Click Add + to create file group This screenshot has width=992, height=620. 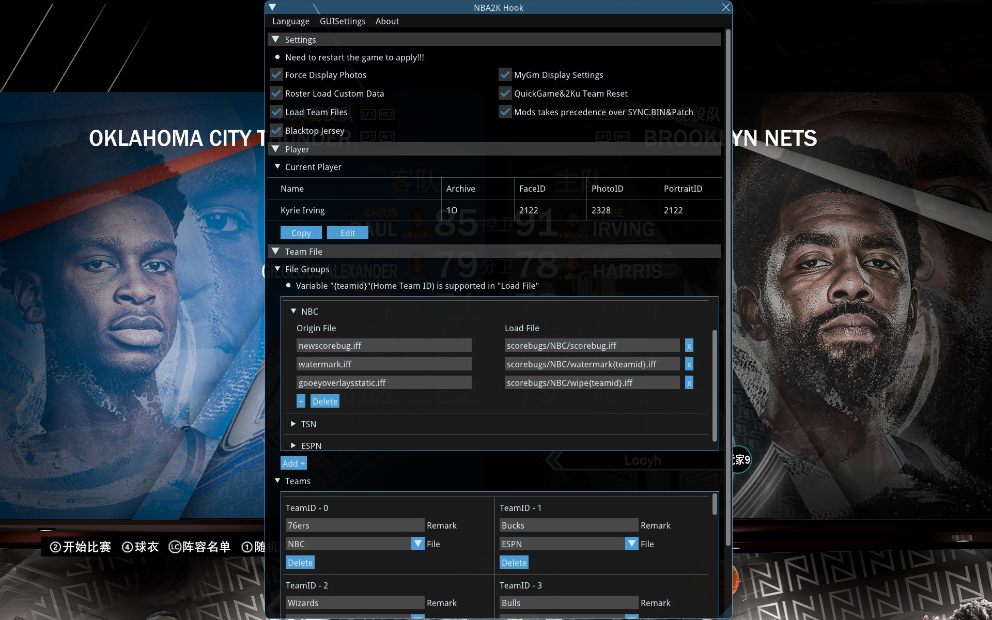pyautogui.click(x=293, y=463)
